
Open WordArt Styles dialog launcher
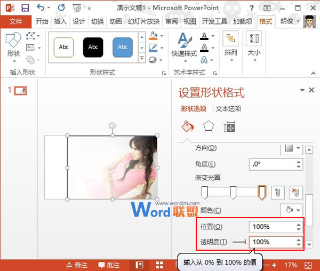pos(215,73)
